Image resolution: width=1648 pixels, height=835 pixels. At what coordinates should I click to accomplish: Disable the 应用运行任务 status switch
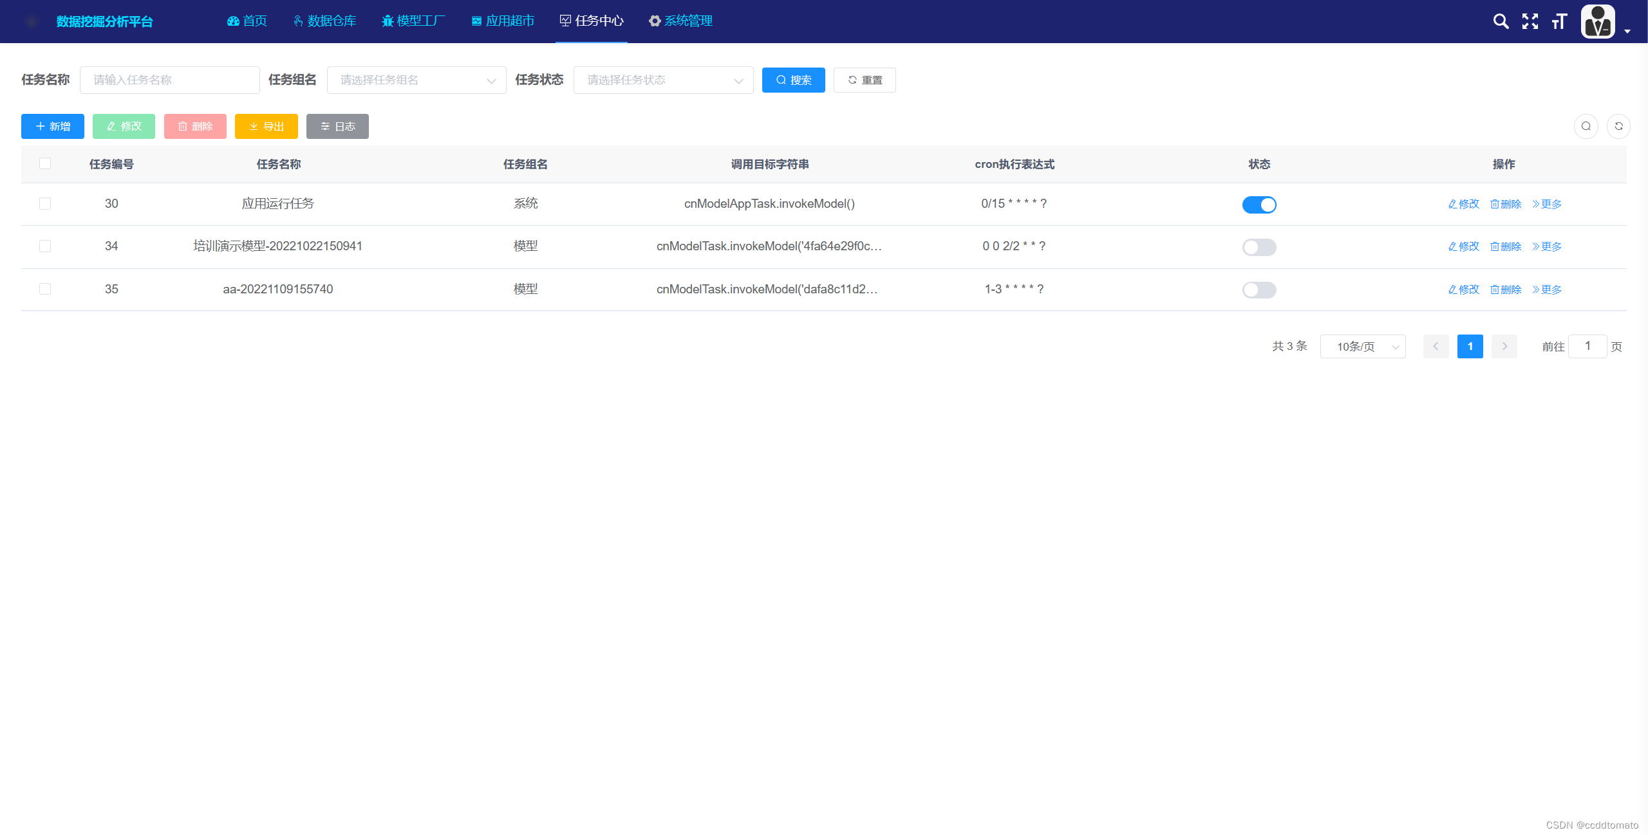[1259, 205]
